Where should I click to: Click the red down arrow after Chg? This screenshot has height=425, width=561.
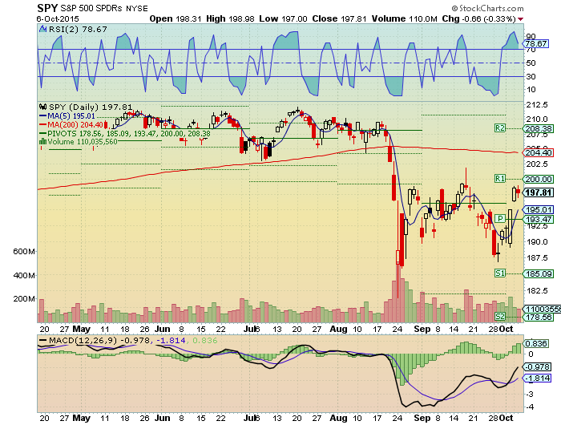pyautogui.click(x=520, y=19)
